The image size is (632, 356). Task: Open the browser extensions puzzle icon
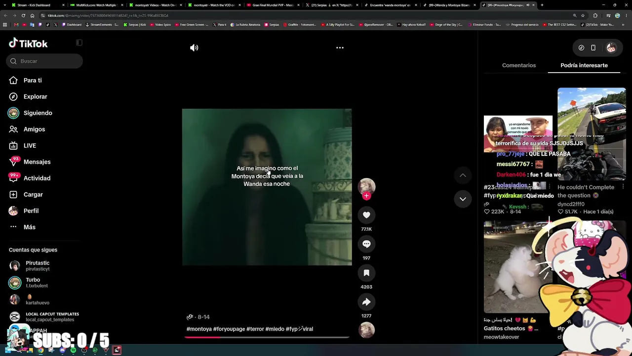click(x=595, y=15)
